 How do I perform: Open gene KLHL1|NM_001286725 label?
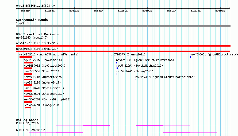point(30,130)
